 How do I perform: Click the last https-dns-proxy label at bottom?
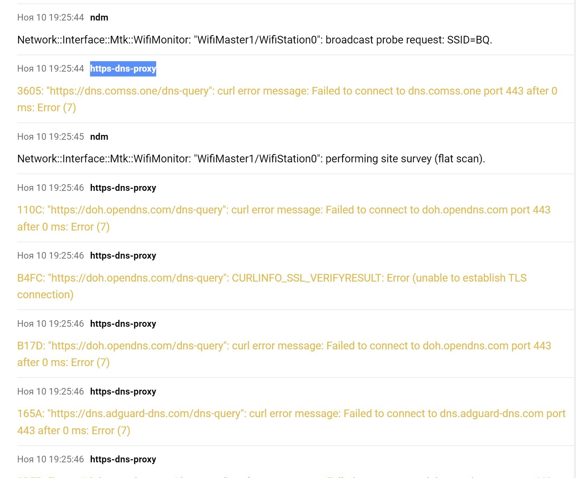[123, 459]
